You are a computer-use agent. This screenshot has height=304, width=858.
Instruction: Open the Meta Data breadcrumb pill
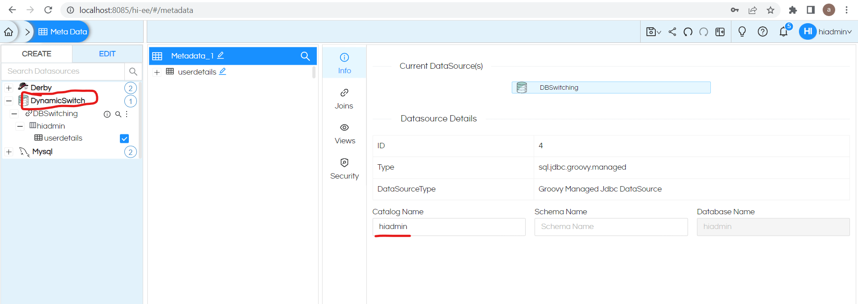point(63,32)
